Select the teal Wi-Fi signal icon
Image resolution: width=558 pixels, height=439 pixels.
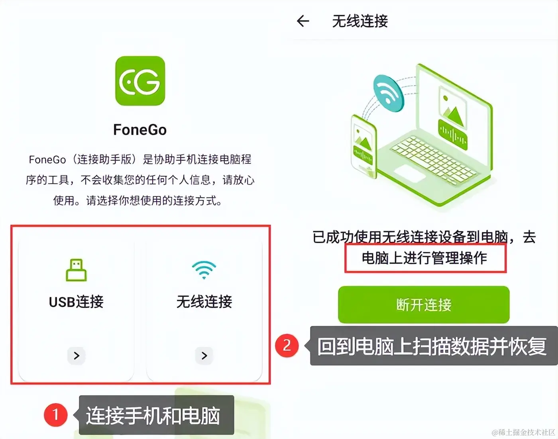[204, 270]
